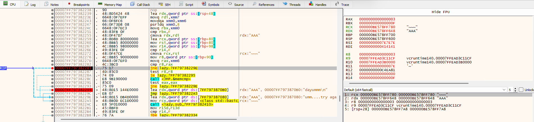Click the Hide FPU button

click(440, 12)
